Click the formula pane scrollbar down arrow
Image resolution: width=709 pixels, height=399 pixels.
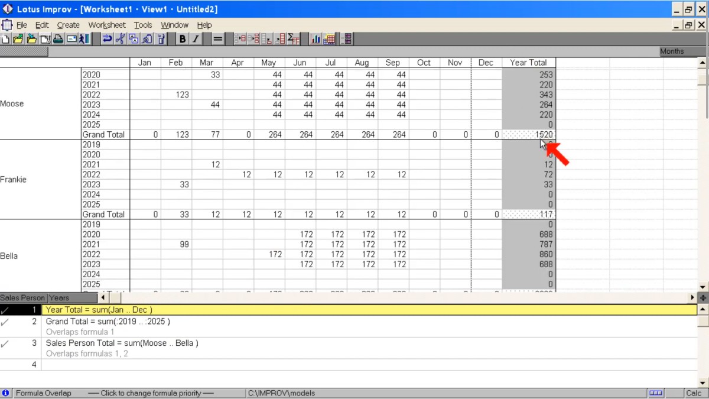click(x=703, y=382)
